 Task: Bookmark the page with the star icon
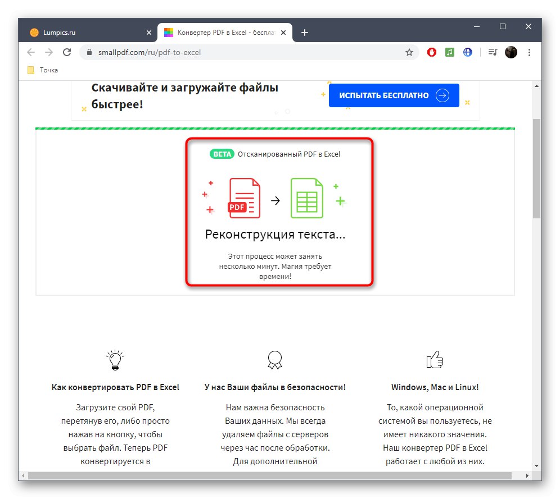click(409, 52)
